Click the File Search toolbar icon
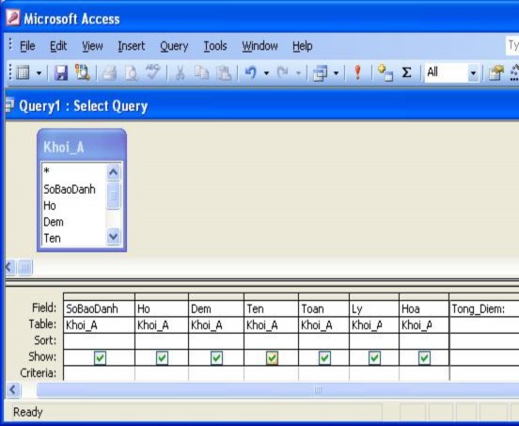The image size is (519, 426). tap(83, 72)
